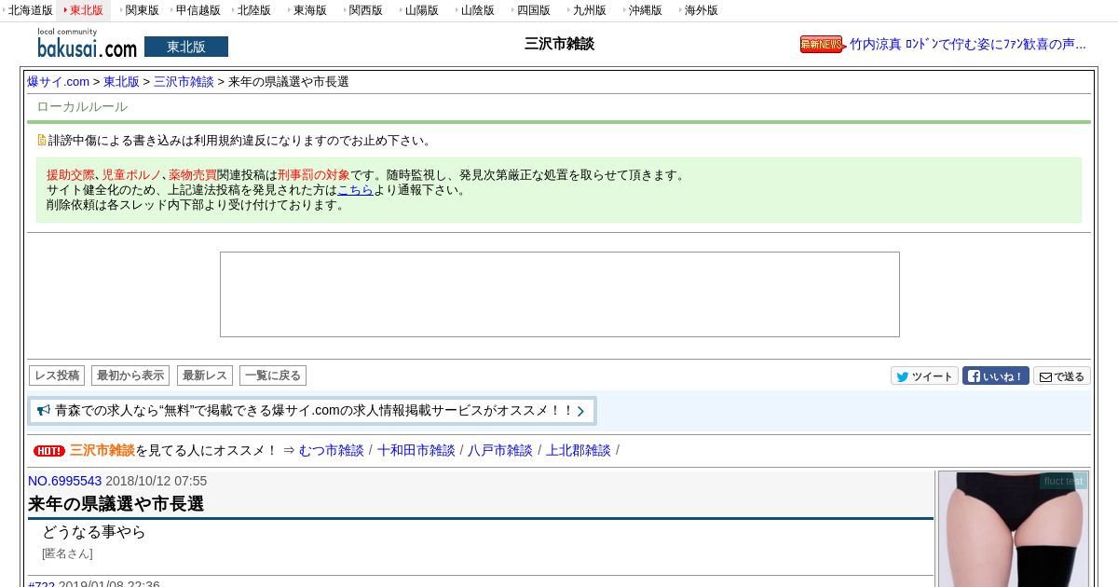Image resolution: width=1118 pixels, height=587 pixels.
Task: Select 甲信越版 region tab
Action: pos(196,10)
